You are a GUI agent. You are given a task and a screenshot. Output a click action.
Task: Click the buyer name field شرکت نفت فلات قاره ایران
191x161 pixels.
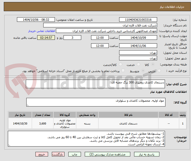[100, 25]
